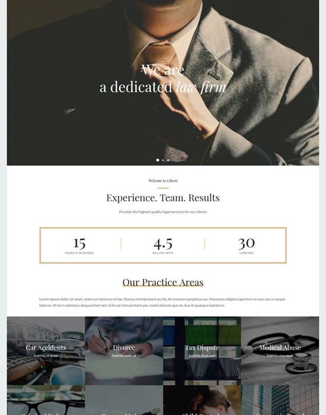Click the hero headline 'a dedicated law firm'
326x415 pixels.
pos(163,87)
